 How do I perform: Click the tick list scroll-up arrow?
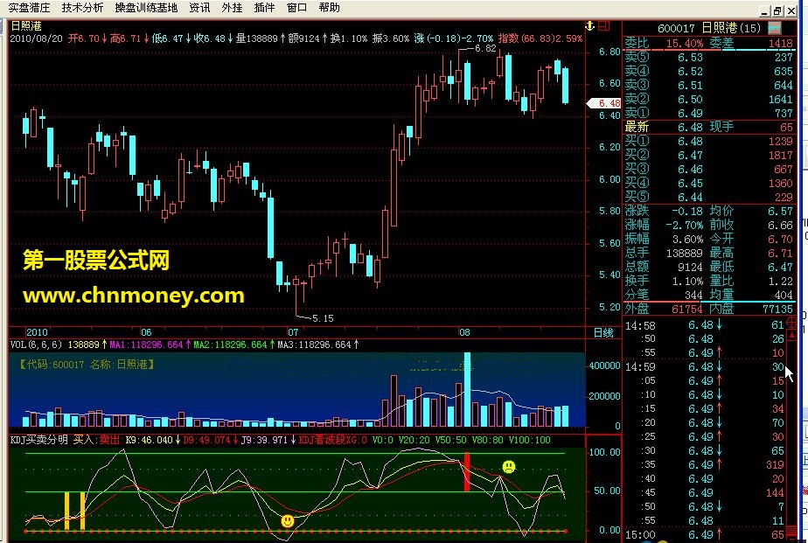click(792, 335)
